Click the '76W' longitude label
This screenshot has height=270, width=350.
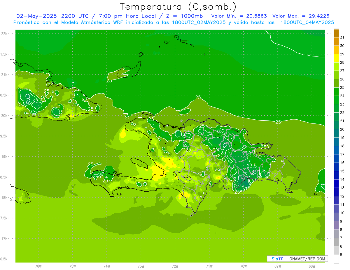tap(38, 266)
